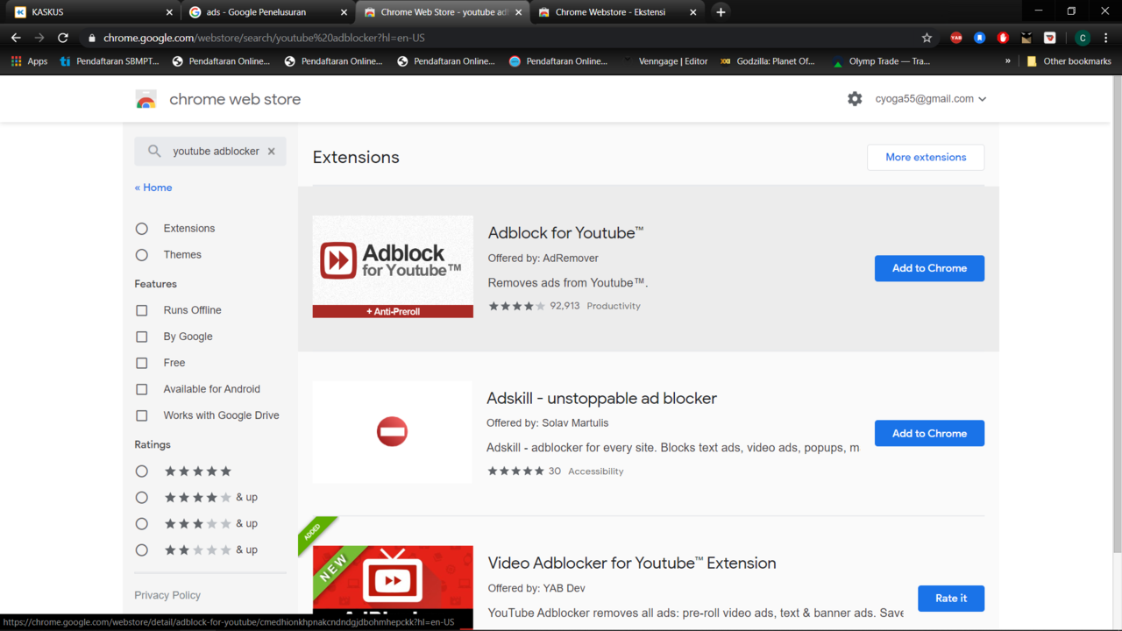1122x631 pixels.
Task: Select the Extensions radio button
Action: coord(142,229)
